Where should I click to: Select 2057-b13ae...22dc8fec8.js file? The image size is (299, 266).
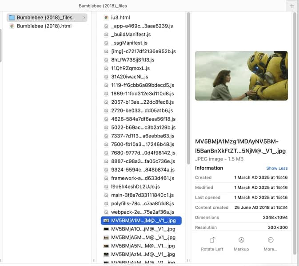point(141,102)
